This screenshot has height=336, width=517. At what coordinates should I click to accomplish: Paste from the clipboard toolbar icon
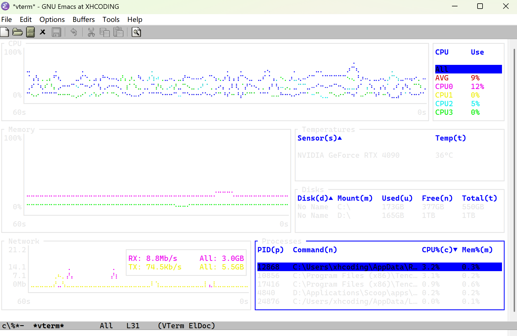(x=118, y=32)
